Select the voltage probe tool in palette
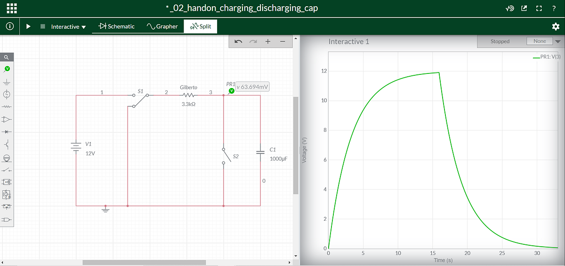This screenshot has height=266, width=565. 7,70
